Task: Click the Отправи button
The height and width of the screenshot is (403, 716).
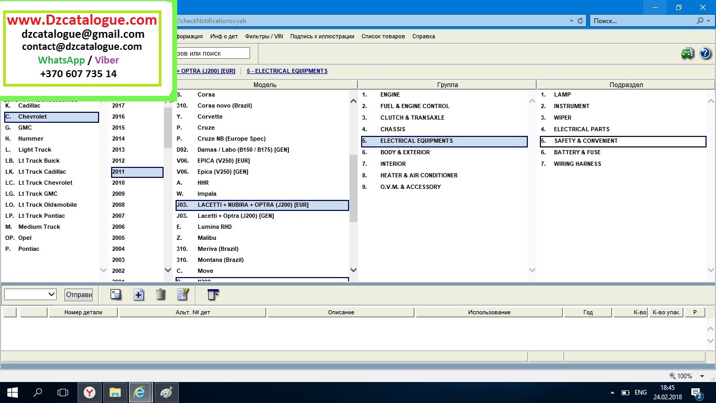Action: [79, 294]
